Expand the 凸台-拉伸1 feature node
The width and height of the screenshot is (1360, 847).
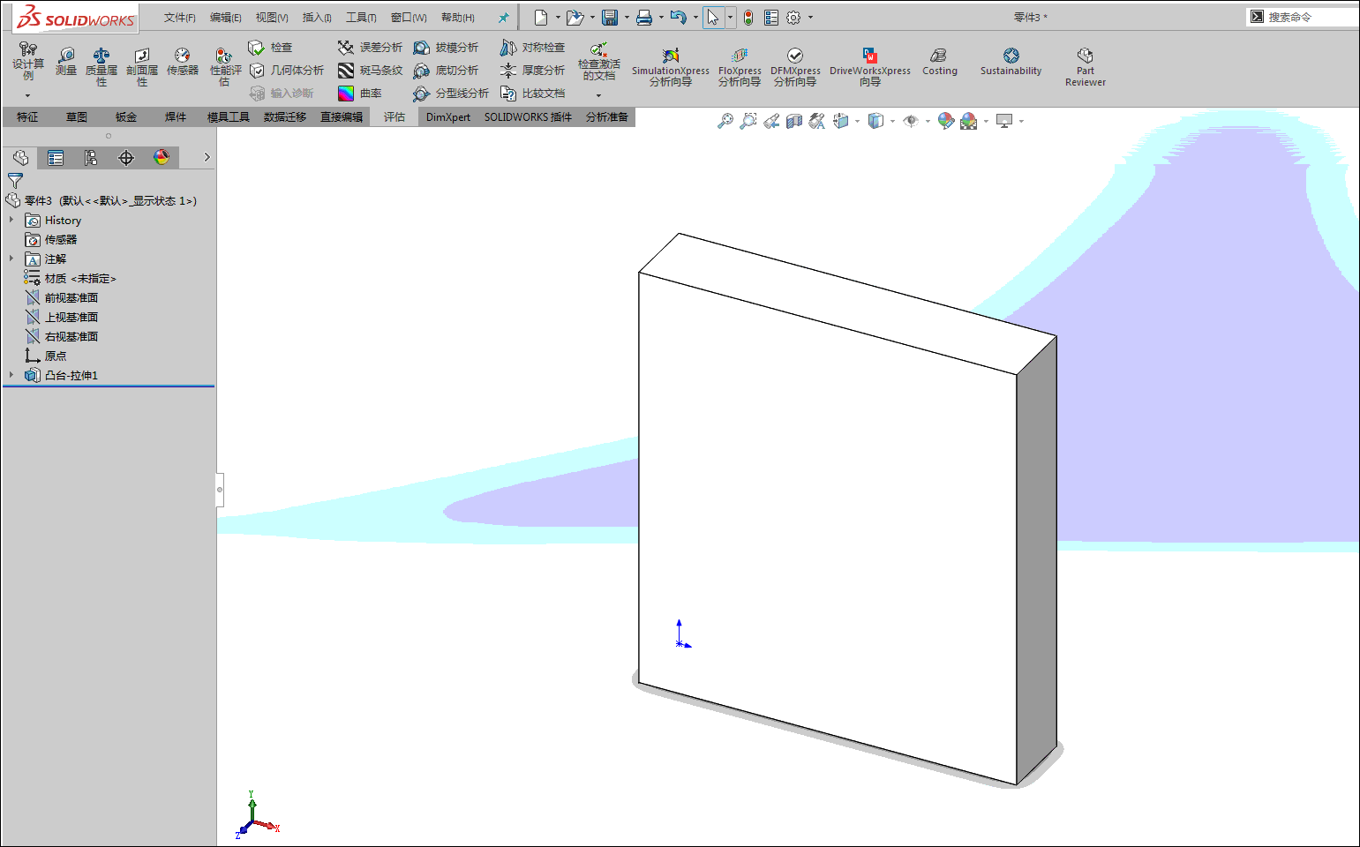click(x=11, y=375)
